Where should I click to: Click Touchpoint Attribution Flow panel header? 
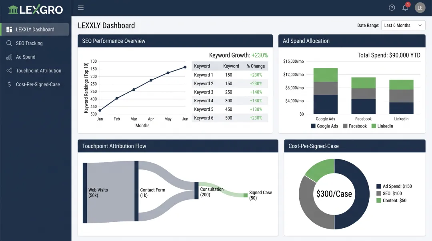[x=178, y=146]
